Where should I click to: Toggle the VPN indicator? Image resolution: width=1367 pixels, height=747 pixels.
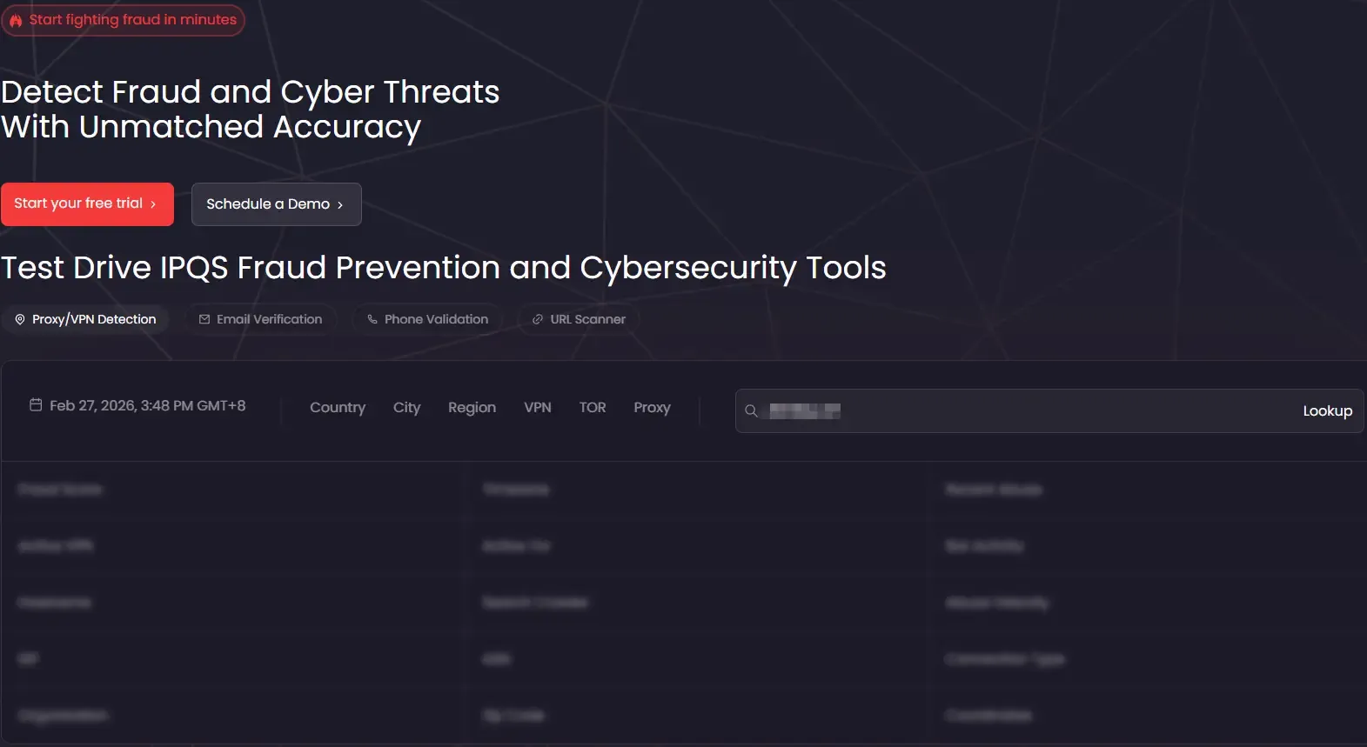(x=538, y=408)
